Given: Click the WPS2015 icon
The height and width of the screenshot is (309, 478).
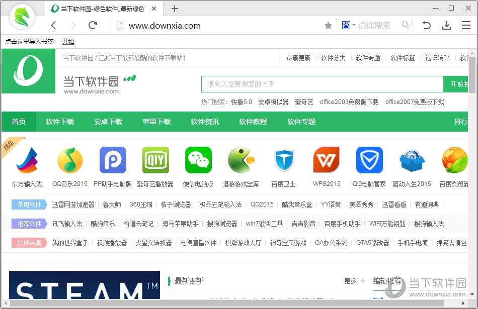Looking at the screenshot, I should (x=327, y=160).
